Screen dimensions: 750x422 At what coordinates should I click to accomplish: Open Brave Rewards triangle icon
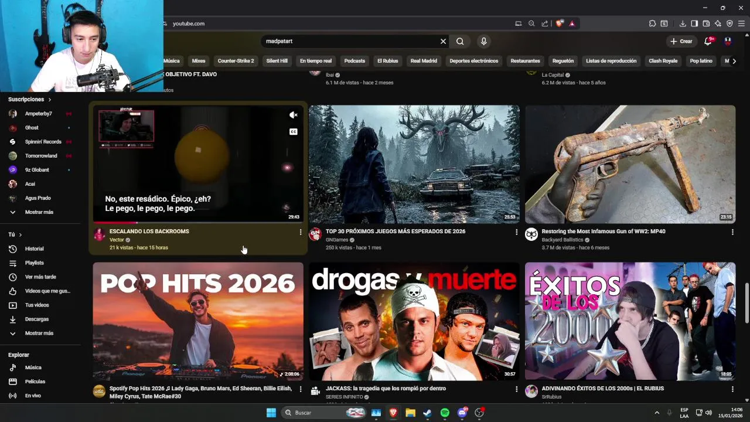pos(572,23)
